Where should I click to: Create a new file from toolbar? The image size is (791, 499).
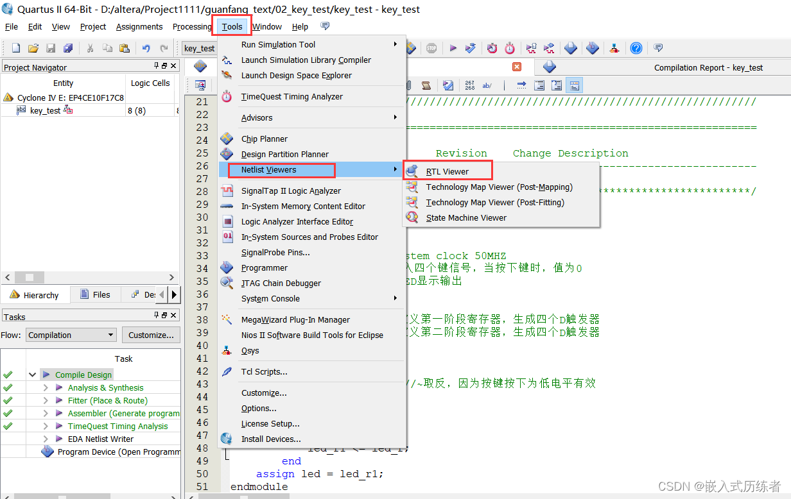(x=16, y=48)
